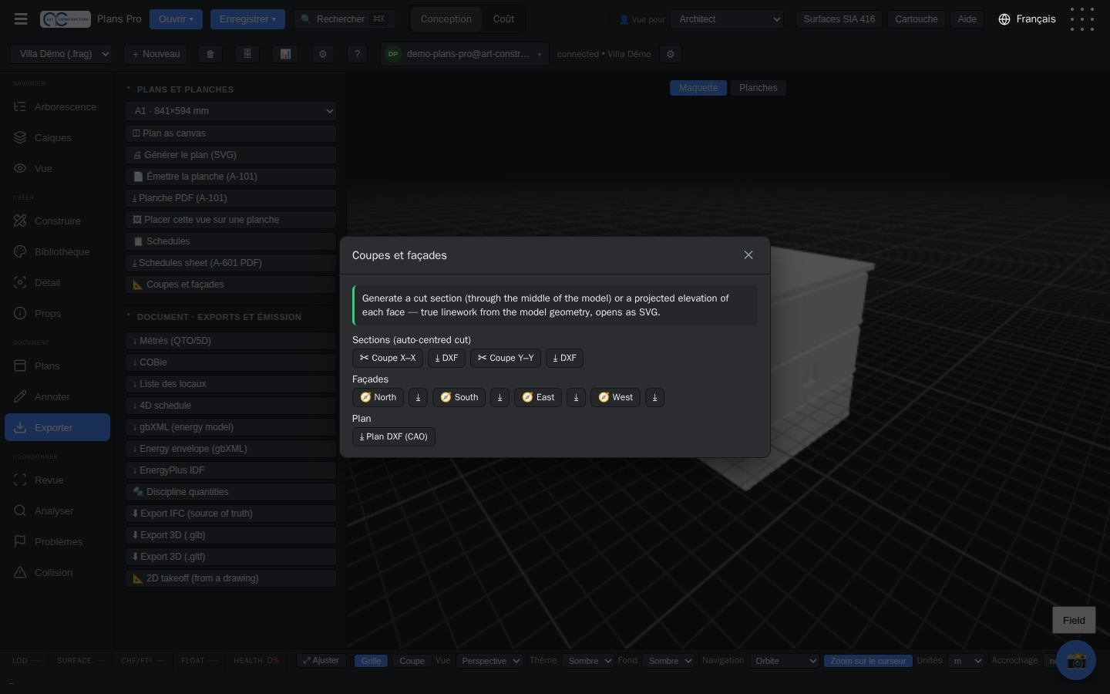Open Arborescence in the sidebar

coord(57,107)
